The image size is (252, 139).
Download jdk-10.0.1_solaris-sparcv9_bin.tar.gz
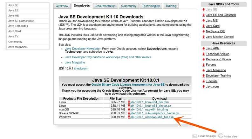[x=155, y=113]
